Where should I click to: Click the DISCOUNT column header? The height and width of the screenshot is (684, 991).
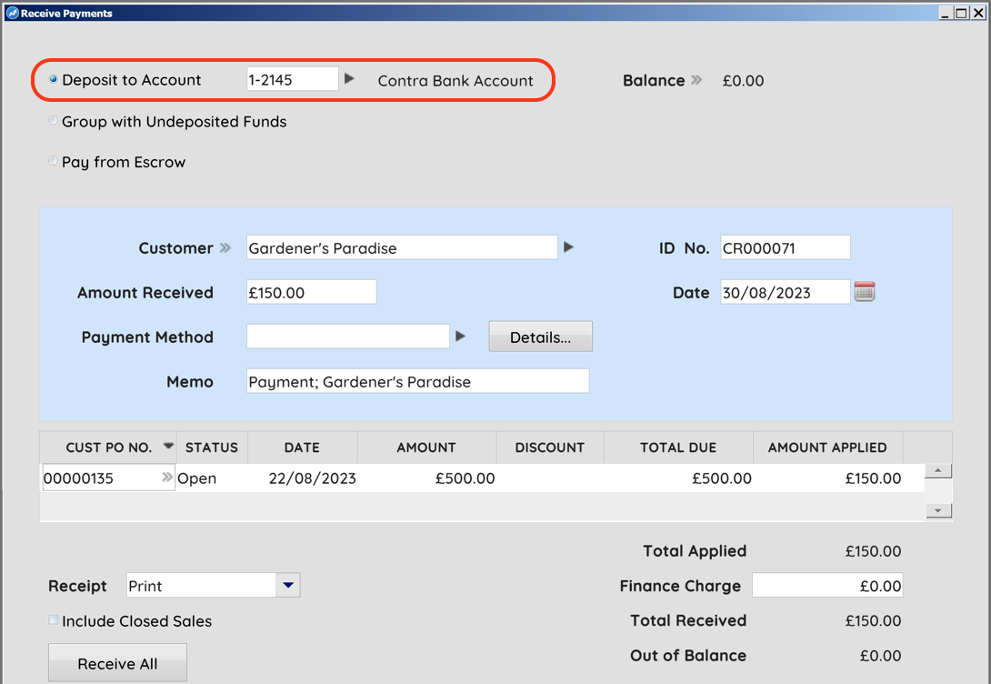pos(550,448)
